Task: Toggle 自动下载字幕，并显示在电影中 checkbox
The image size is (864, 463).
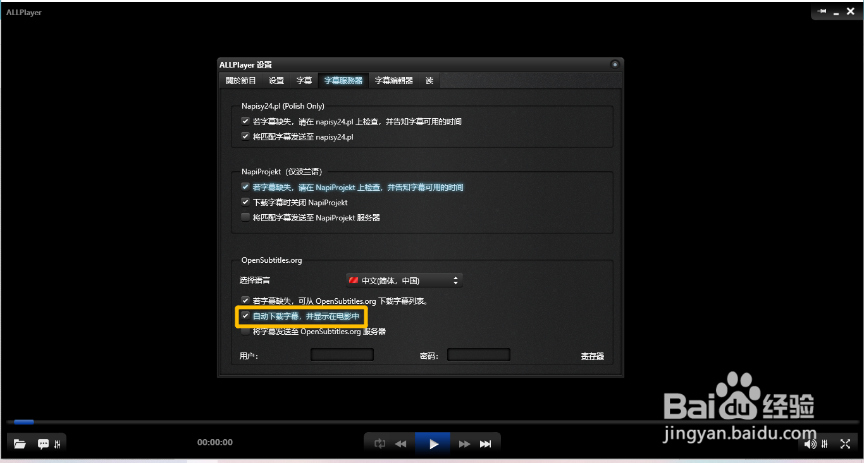Action: (x=245, y=316)
